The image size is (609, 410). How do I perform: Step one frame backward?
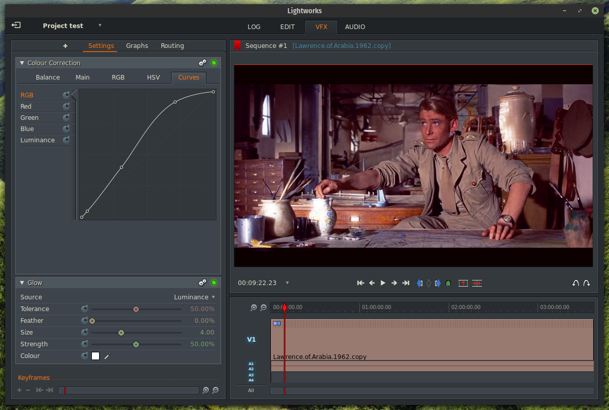coord(372,283)
